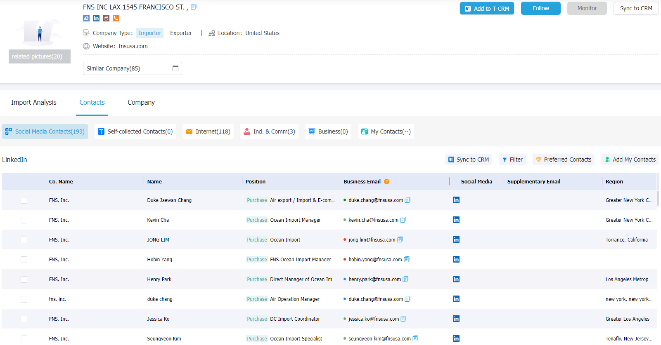Open LinkedIn profile of Duke Jaewan Chang
The width and height of the screenshot is (661, 345).
coord(456,200)
